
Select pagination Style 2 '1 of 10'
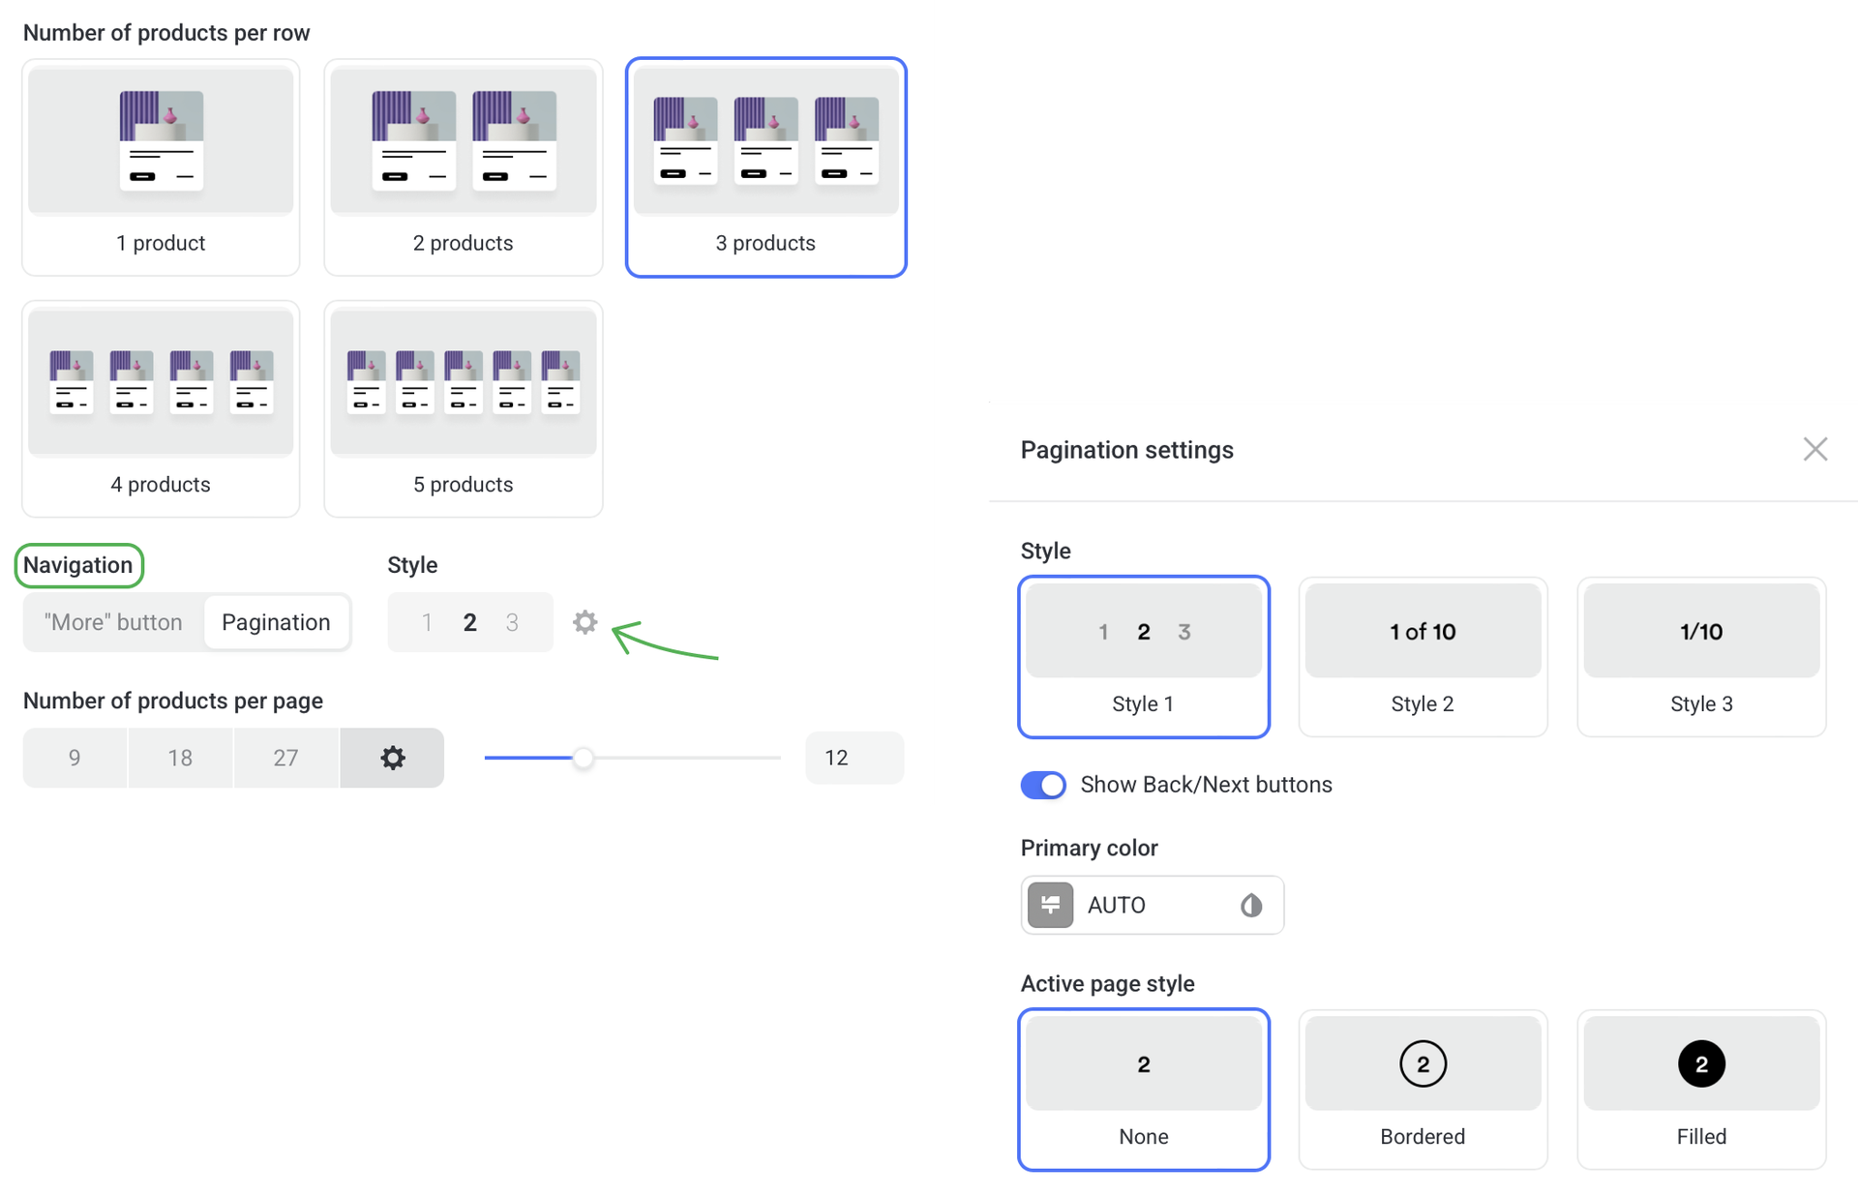1422,657
